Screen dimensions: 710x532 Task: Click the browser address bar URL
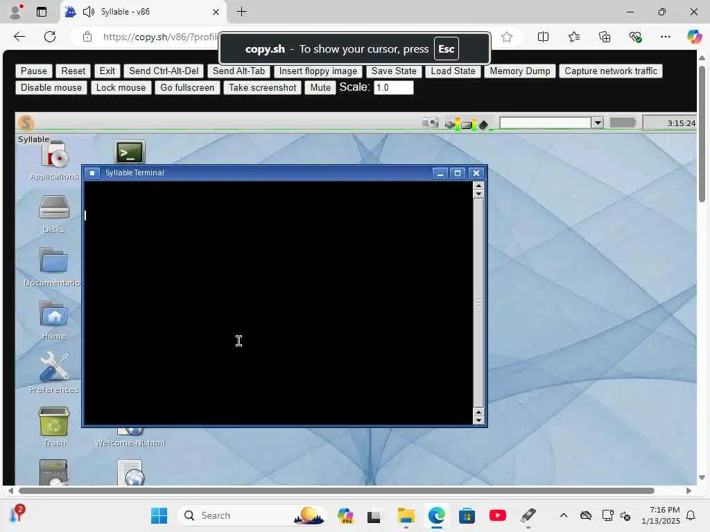pos(160,37)
